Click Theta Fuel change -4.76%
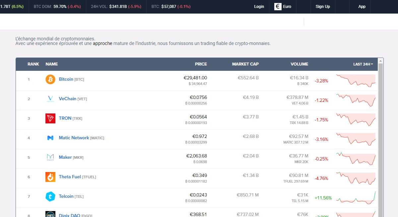Screen dimensions: 398x217 pos(321,178)
